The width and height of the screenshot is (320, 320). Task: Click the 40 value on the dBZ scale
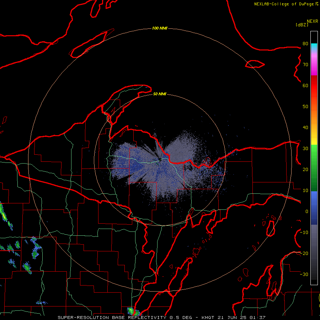coord(305,128)
